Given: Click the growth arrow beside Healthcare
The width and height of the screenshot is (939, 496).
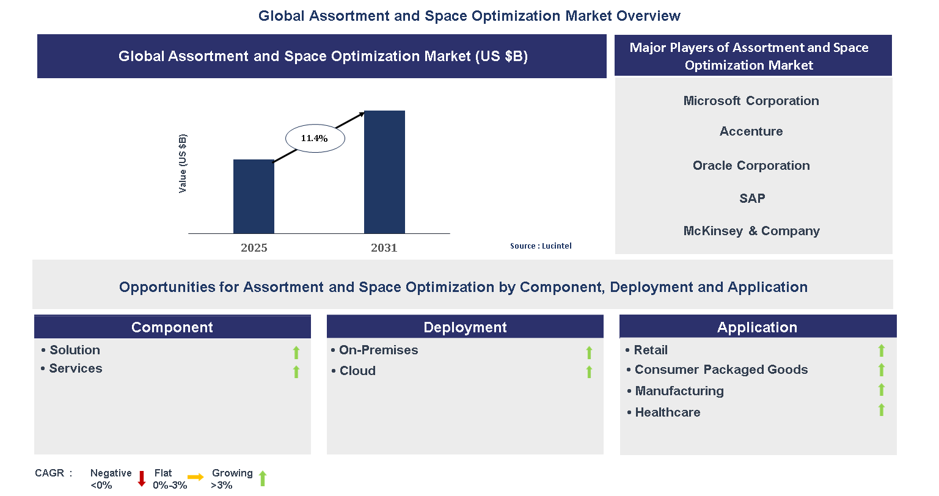Looking at the screenshot, I should (881, 410).
